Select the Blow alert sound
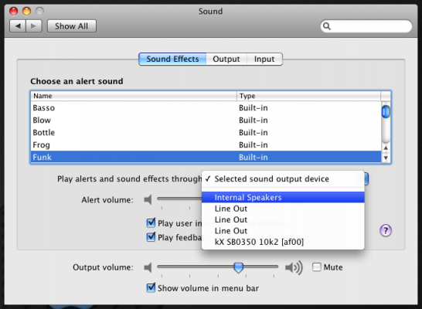 (x=206, y=121)
